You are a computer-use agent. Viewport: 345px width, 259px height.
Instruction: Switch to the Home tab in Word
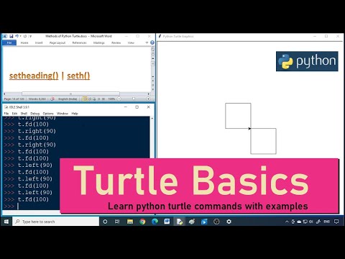24,42
